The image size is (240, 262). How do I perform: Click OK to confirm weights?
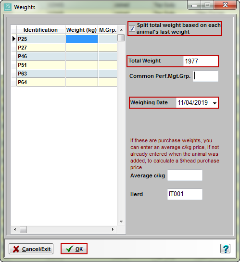tap(74, 249)
